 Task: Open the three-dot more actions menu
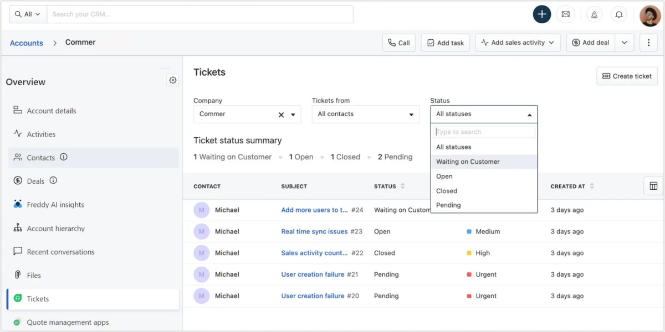pos(648,43)
